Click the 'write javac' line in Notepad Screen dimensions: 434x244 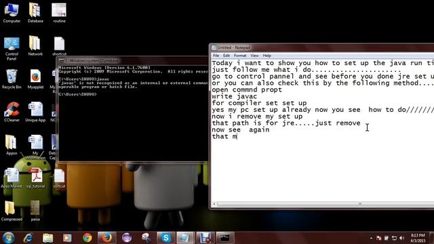coord(235,96)
